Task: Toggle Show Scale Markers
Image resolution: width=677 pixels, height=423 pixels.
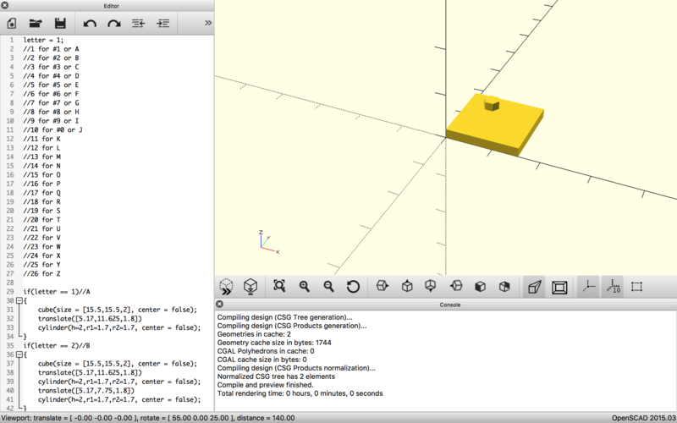Action: 613,287
